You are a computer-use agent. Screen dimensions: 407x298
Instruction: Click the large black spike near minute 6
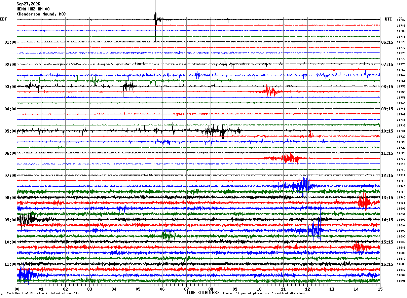click(x=155, y=20)
